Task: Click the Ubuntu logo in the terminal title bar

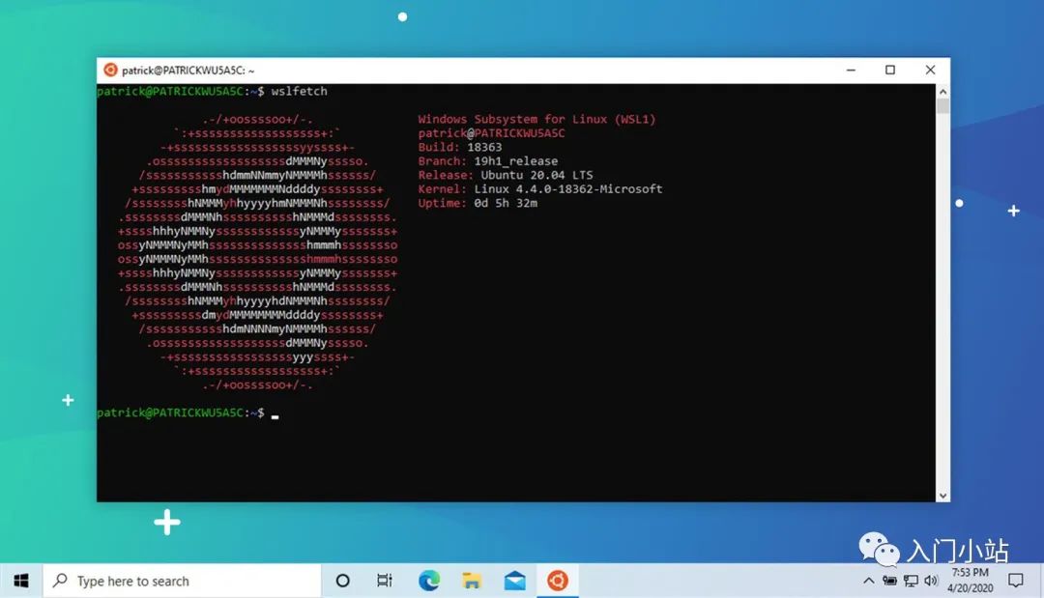Action: (110, 70)
